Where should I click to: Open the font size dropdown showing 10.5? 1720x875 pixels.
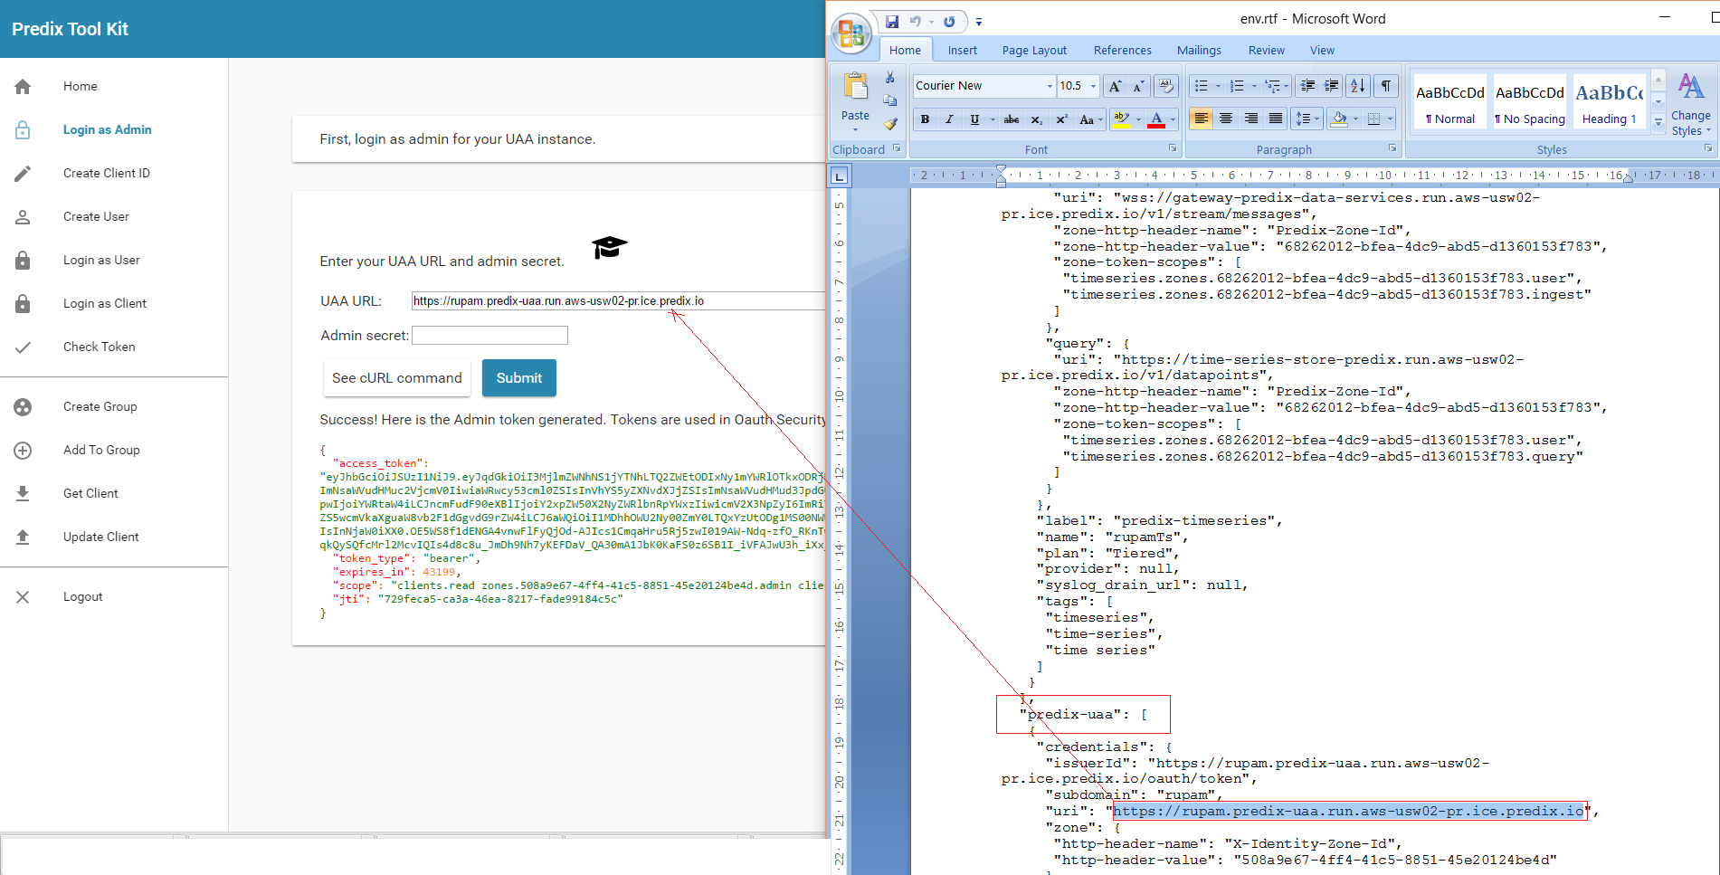click(x=1093, y=86)
